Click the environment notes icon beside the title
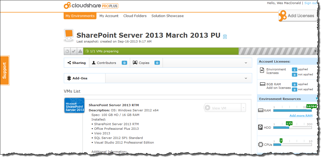The width and height of the screenshot is (323, 159). tap(225, 37)
